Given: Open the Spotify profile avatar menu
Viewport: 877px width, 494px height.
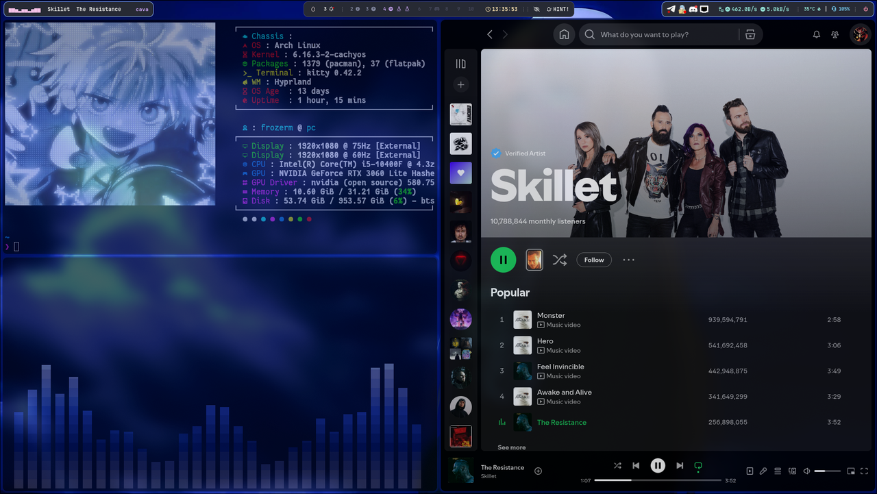Looking at the screenshot, I should click(860, 34).
